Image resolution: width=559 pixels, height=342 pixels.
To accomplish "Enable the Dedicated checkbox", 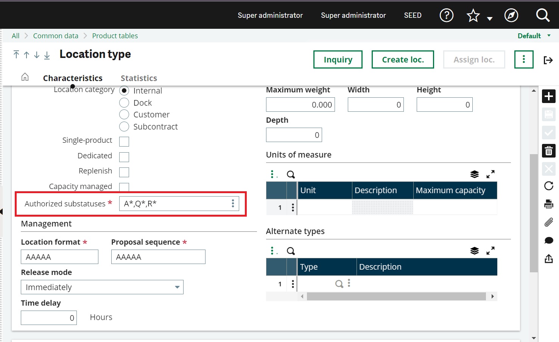I will pyautogui.click(x=124, y=157).
